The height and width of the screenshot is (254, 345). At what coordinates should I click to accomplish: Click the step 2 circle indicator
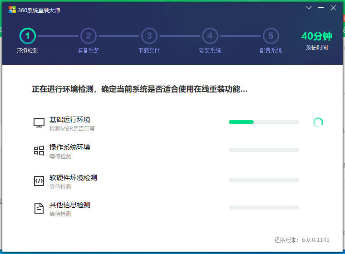click(x=89, y=35)
